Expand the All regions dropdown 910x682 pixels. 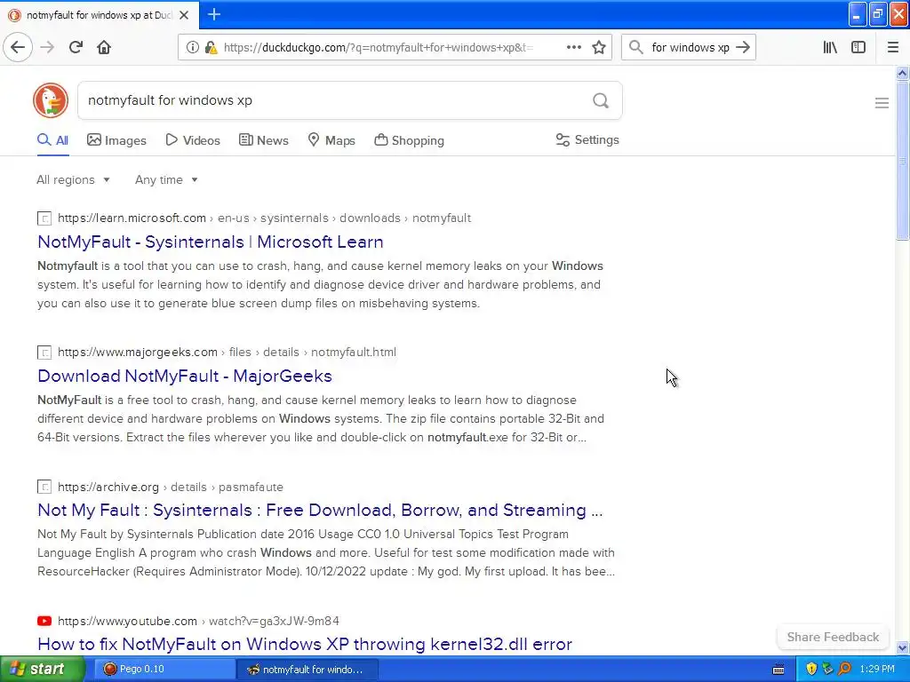point(73,179)
